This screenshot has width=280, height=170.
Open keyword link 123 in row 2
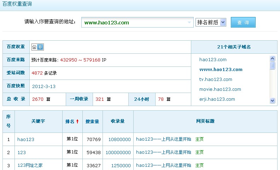22,152
